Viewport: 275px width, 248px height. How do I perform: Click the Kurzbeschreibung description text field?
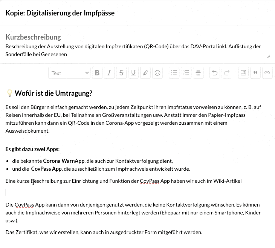click(136, 51)
